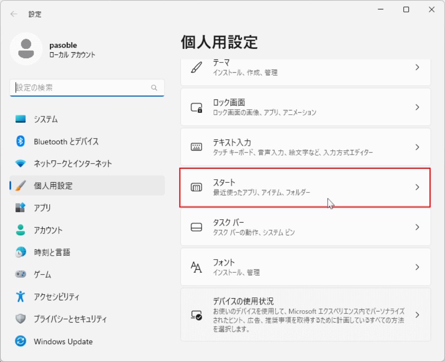The image size is (445, 362).
Task: Expand the ロック画面 row chevron
Action: pyautogui.click(x=417, y=107)
